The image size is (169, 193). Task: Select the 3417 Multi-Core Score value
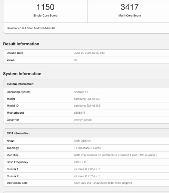point(129,7)
